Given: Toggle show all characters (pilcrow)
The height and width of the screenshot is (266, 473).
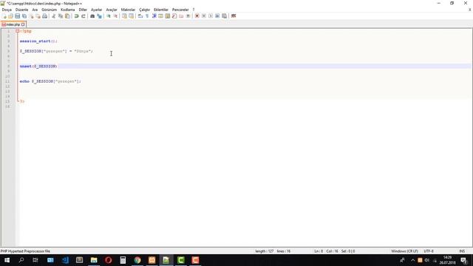Looking at the screenshot, I should pyautogui.click(x=147, y=16).
